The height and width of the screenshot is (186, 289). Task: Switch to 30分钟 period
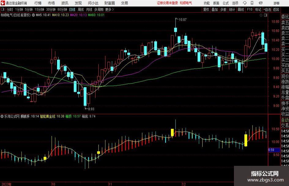pos(51,9)
